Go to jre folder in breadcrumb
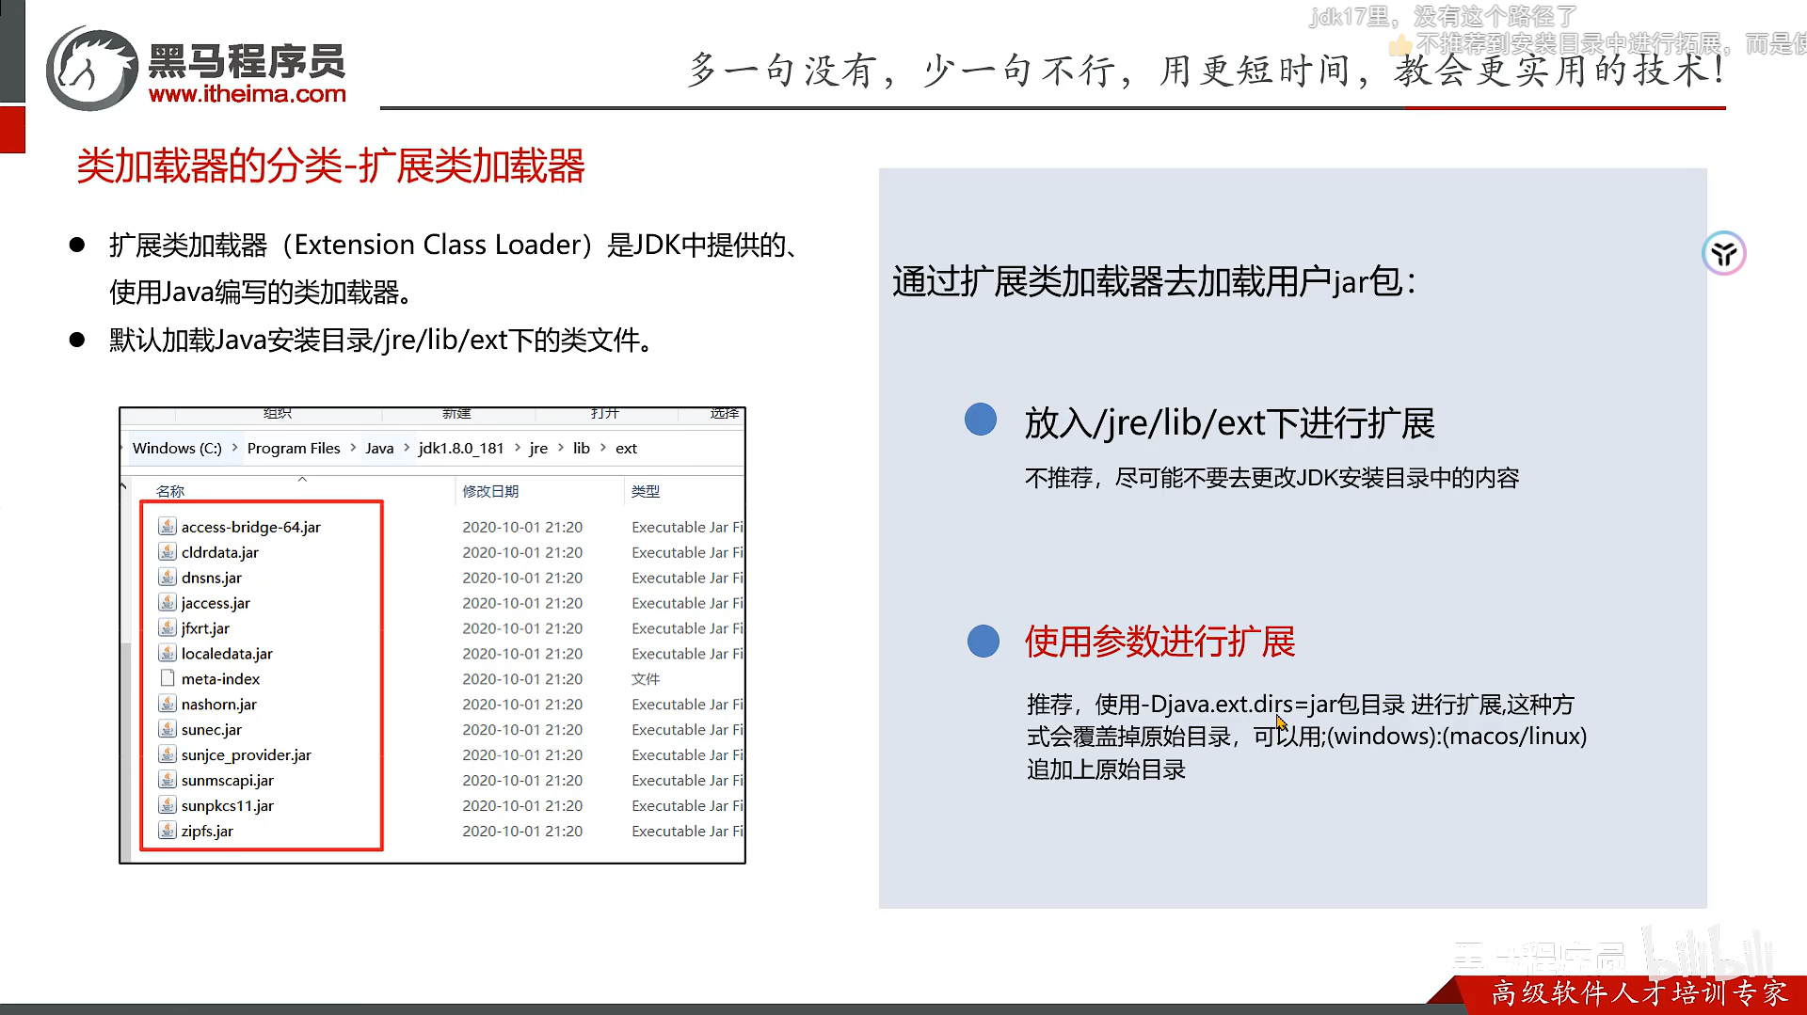Image resolution: width=1807 pixels, height=1015 pixels. coord(538,448)
